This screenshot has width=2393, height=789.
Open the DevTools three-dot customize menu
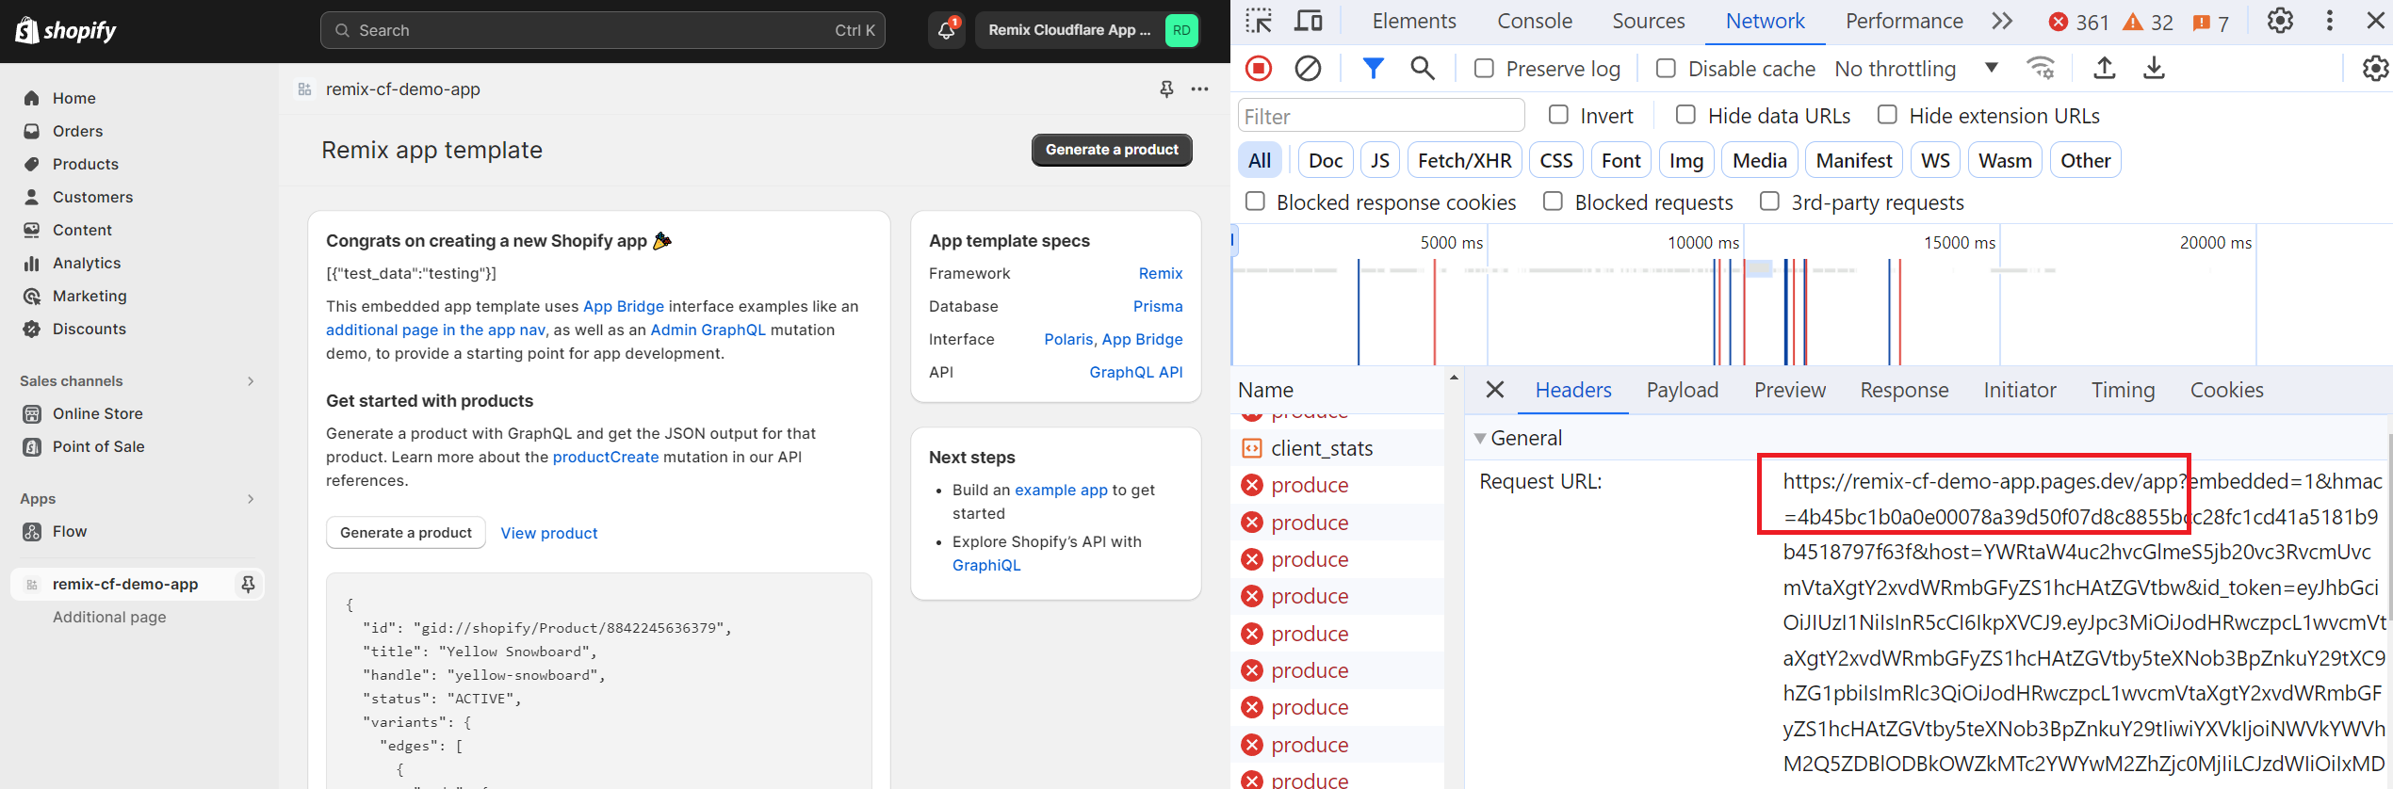(x=2330, y=21)
